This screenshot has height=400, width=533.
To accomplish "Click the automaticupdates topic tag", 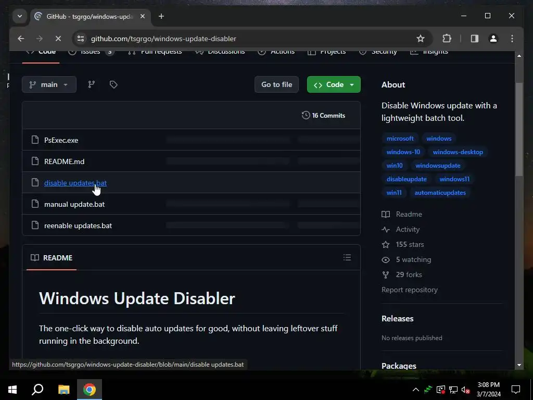I will pos(440,193).
